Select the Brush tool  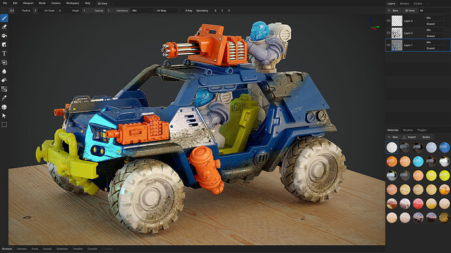tap(4, 18)
